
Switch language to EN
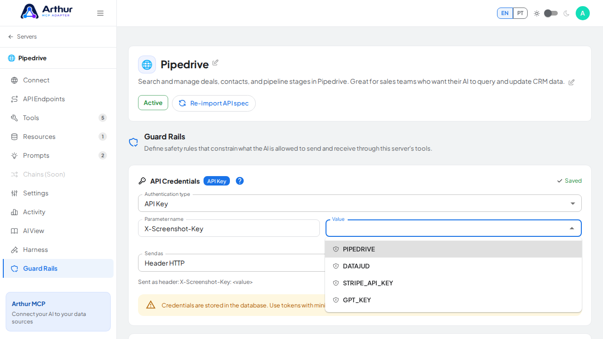point(505,13)
